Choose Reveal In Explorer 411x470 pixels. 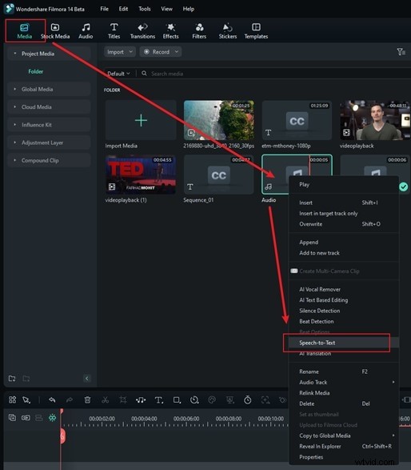click(x=344, y=446)
